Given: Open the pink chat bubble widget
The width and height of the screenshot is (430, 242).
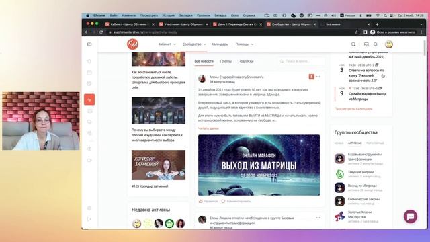Looking at the screenshot, I should [x=411, y=216].
